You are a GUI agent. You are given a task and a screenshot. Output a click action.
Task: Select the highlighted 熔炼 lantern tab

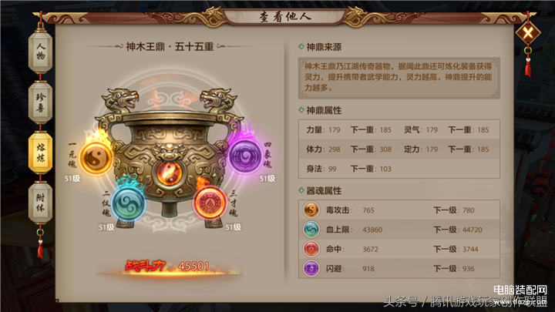pos(40,153)
